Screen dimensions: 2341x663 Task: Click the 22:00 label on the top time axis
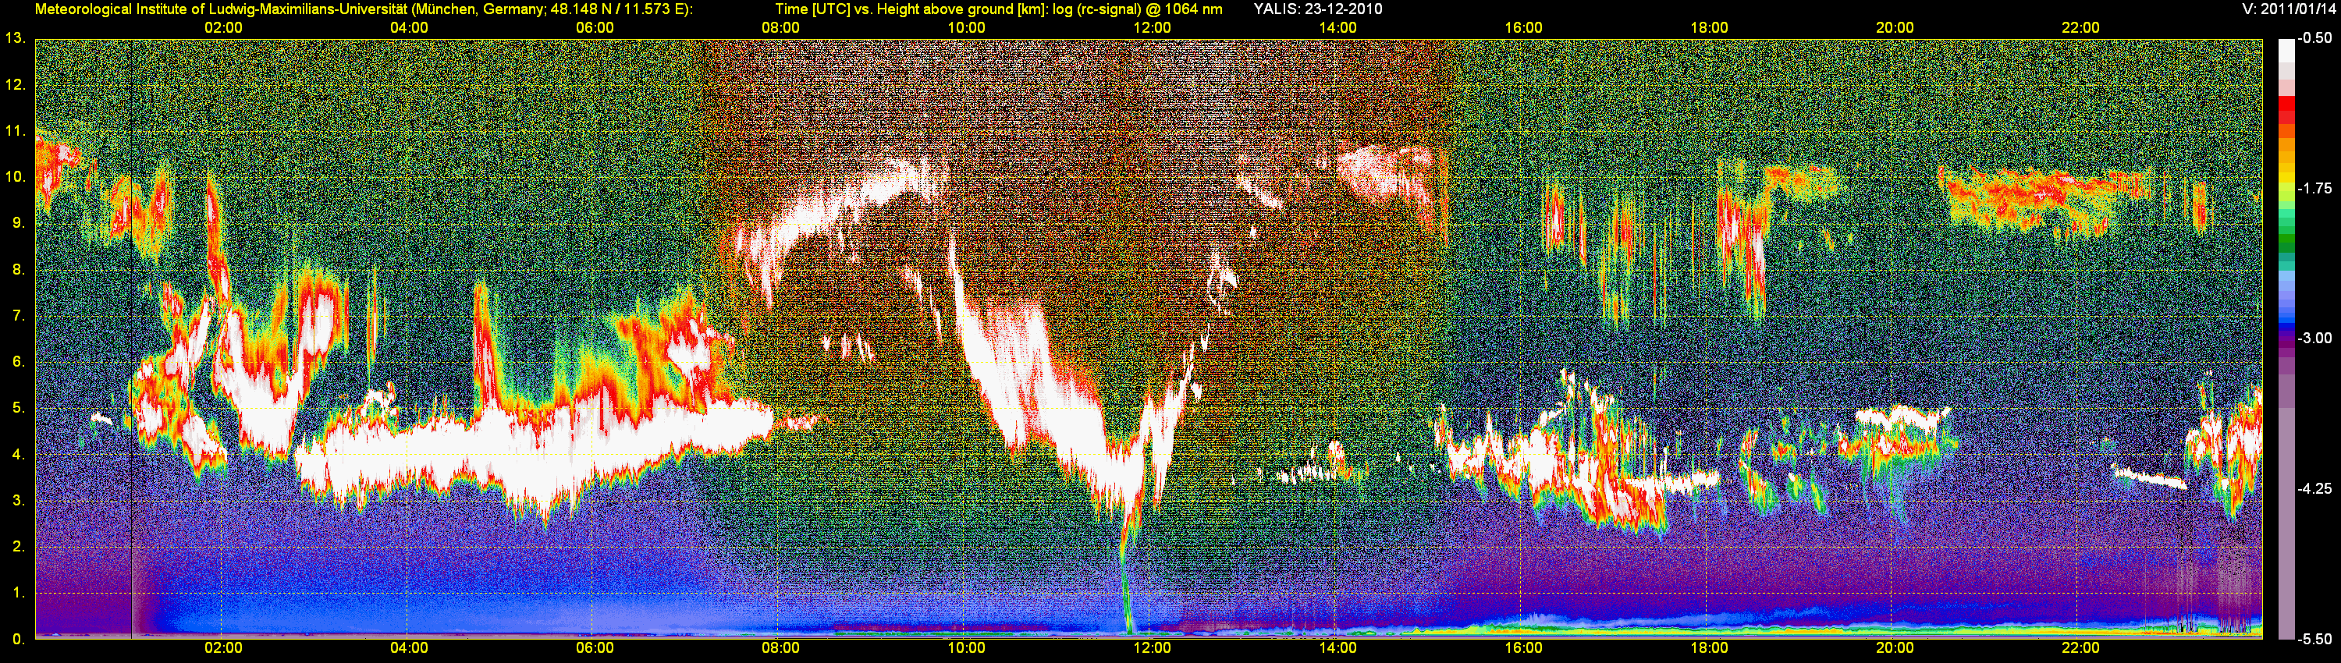[2080, 27]
